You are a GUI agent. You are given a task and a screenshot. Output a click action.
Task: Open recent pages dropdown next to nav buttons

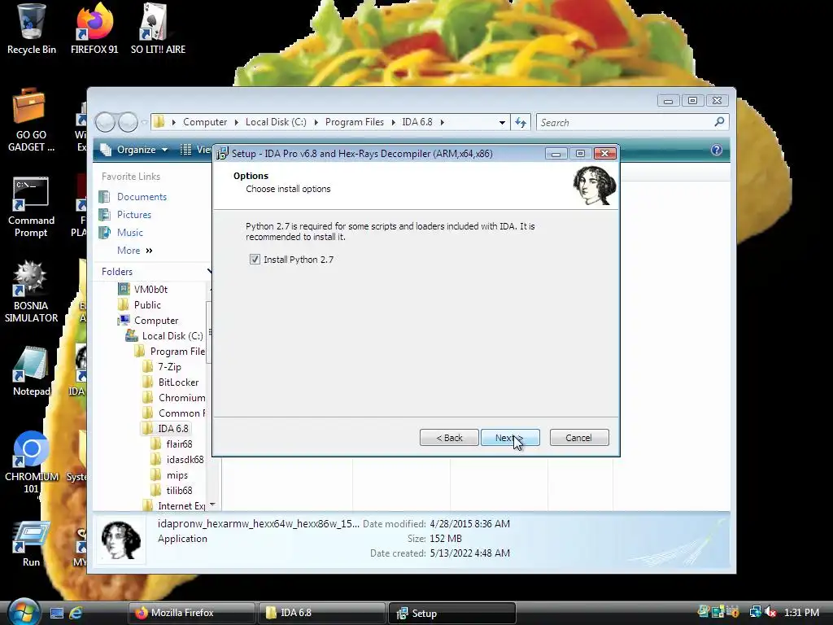tap(145, 123)
